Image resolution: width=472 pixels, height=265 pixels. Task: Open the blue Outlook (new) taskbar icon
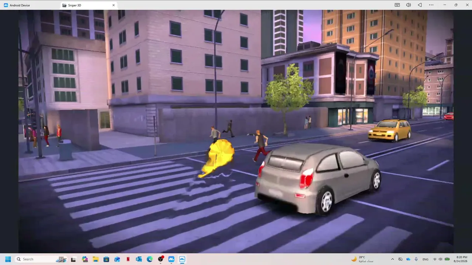click(117, 259)
